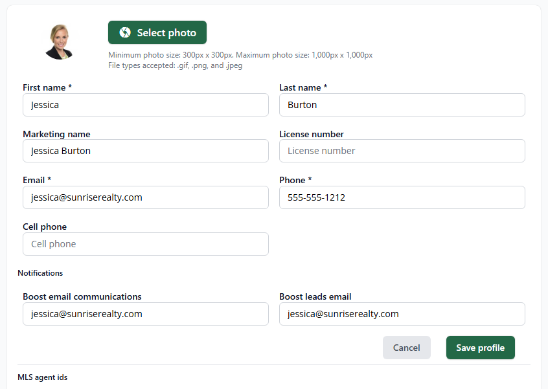Click the Cell phone label
The image size is (548, 389).
pyautogui.click(x=45, y=227)
